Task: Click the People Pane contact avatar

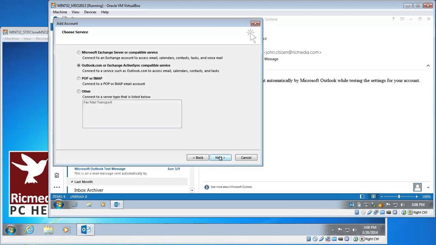Action: (417, 187)
